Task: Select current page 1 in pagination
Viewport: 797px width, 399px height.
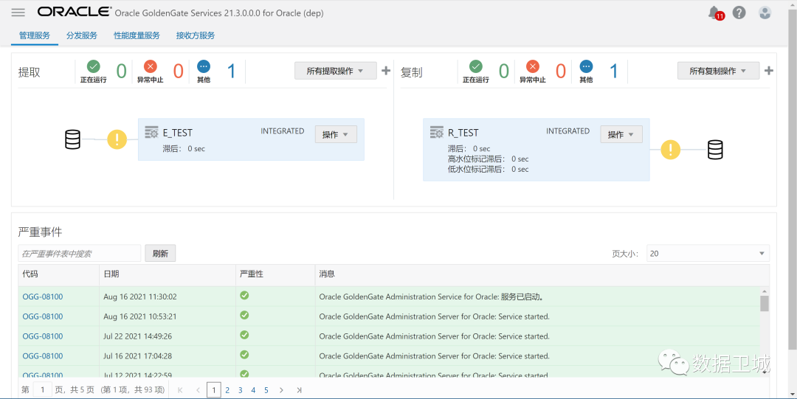Action: point(214,390)
